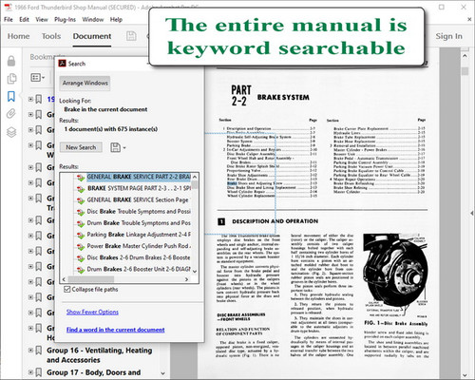The width and height of the screenshot is (475, 380).
Task: Click the save results disk icon
Action: click(115, 147)
